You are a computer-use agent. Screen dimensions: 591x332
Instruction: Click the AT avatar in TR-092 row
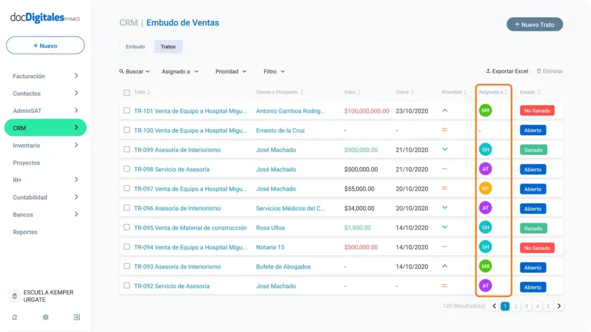(485, 286)
